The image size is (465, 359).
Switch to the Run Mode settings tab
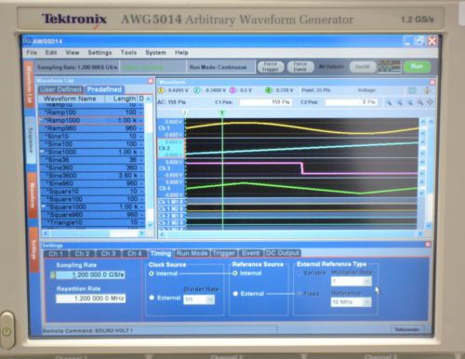[192, 253]
